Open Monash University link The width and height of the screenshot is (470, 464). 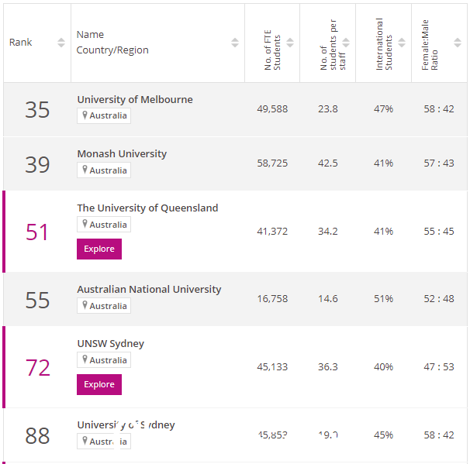[x=122, y=154]
